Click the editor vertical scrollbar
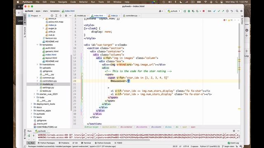The height and width of the screenshot is (148, 264). 239,56
